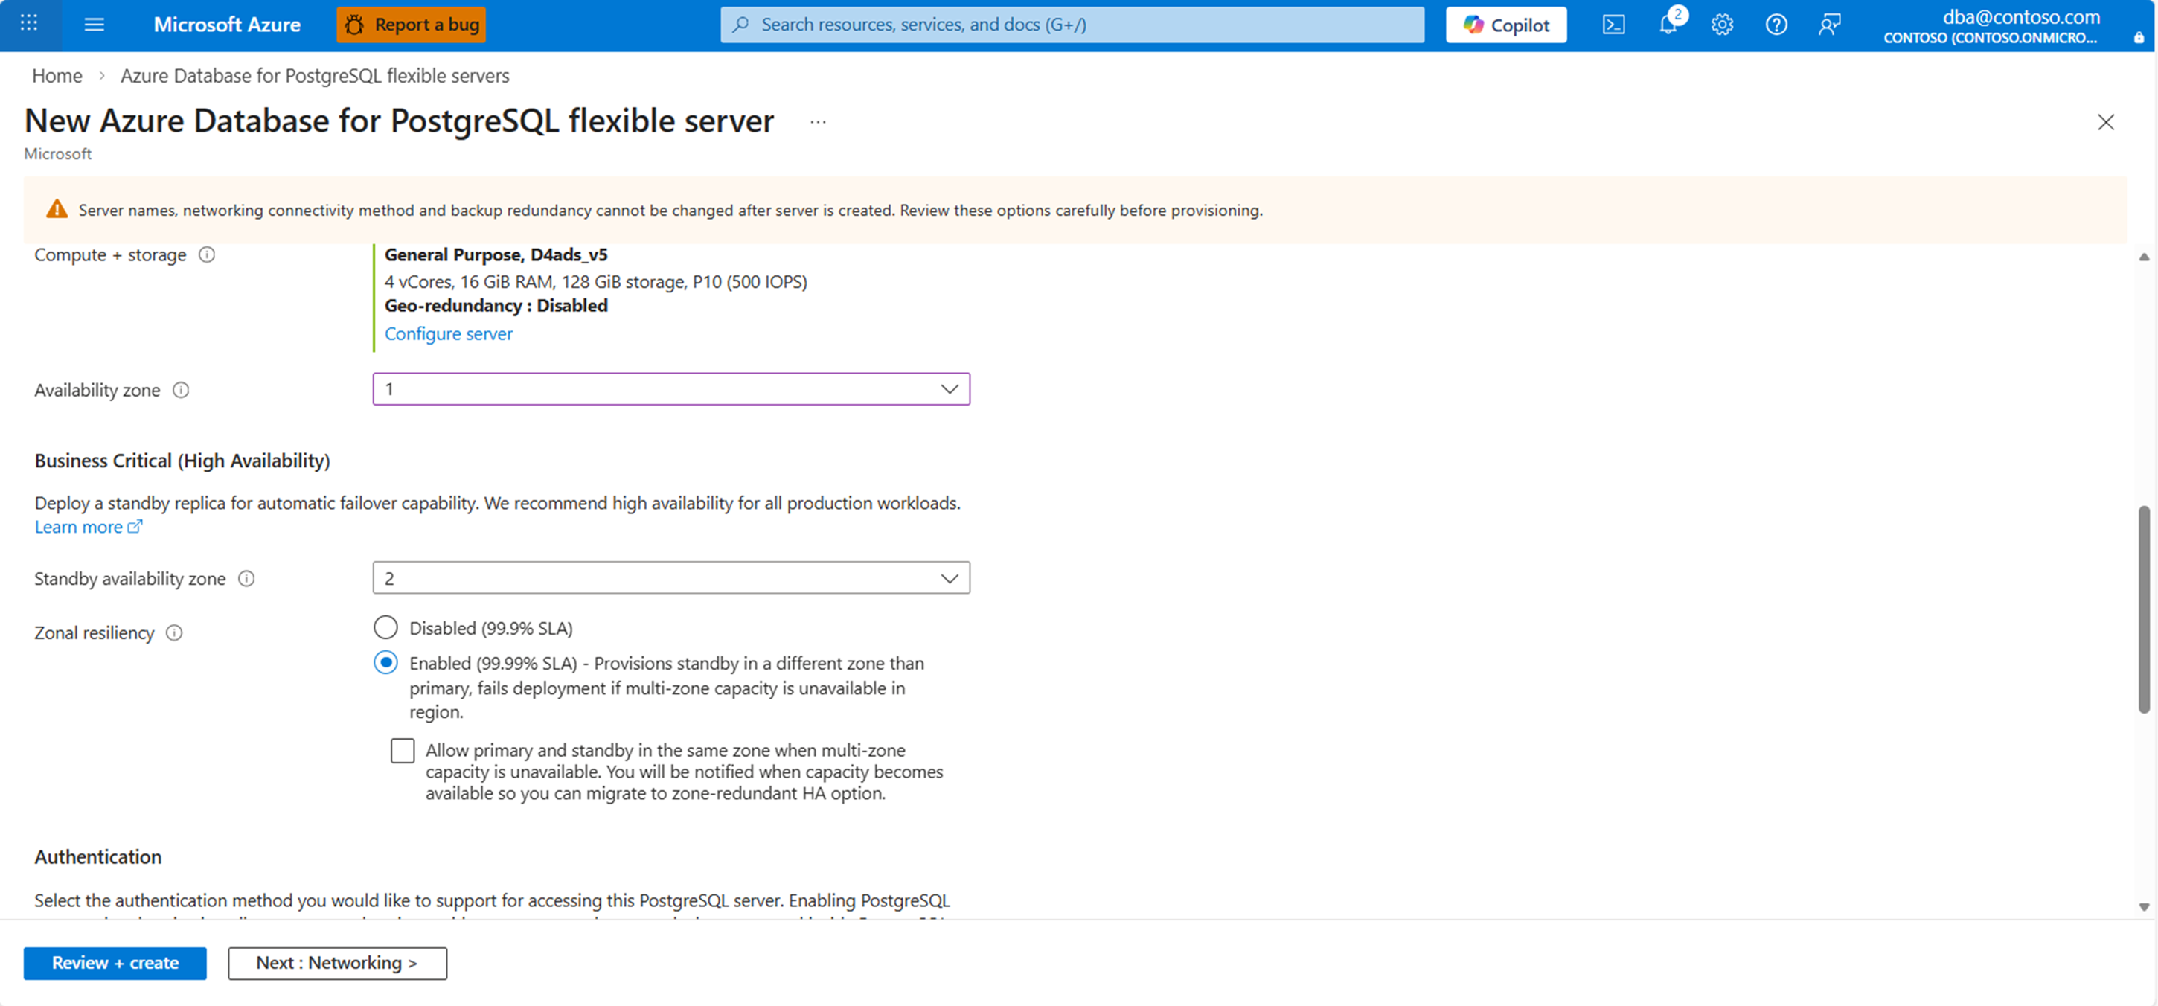2158x1006 pixels.
Task: Open the notifications bell
Action: [1667, 25]
